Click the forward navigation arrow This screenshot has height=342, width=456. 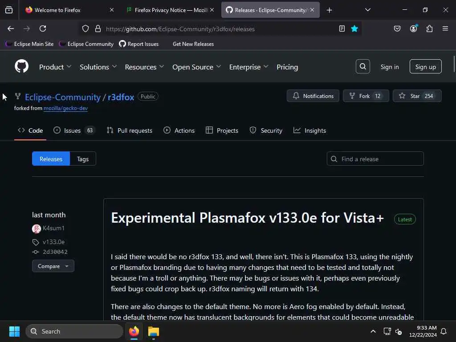point(26,29)
